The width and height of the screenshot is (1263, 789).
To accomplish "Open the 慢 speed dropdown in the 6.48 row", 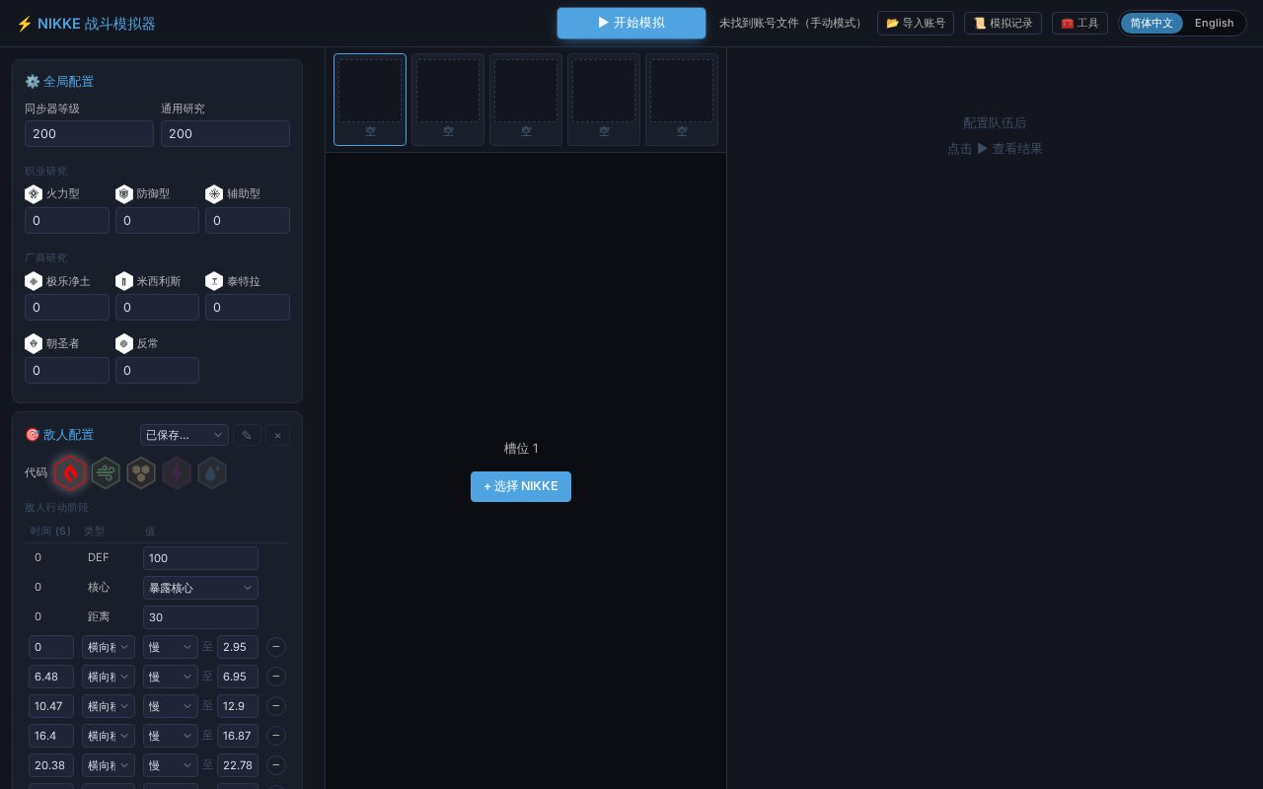I will point(171,677).
